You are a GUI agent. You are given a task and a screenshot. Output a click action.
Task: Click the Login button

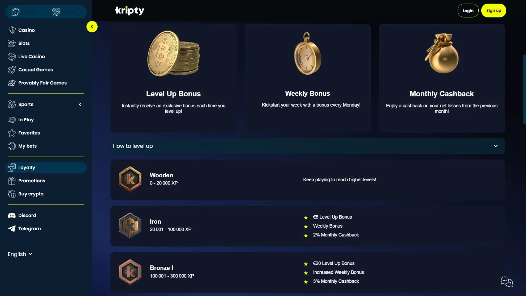click(x=468, y=11)
